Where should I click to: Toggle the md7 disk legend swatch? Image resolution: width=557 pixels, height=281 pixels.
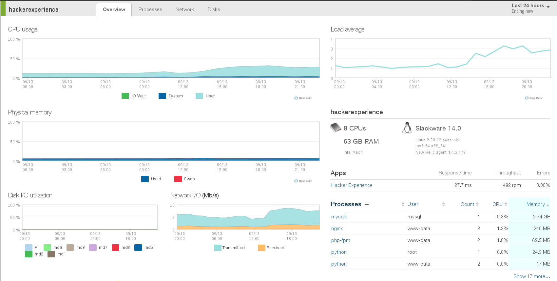[x=93, y=247]
